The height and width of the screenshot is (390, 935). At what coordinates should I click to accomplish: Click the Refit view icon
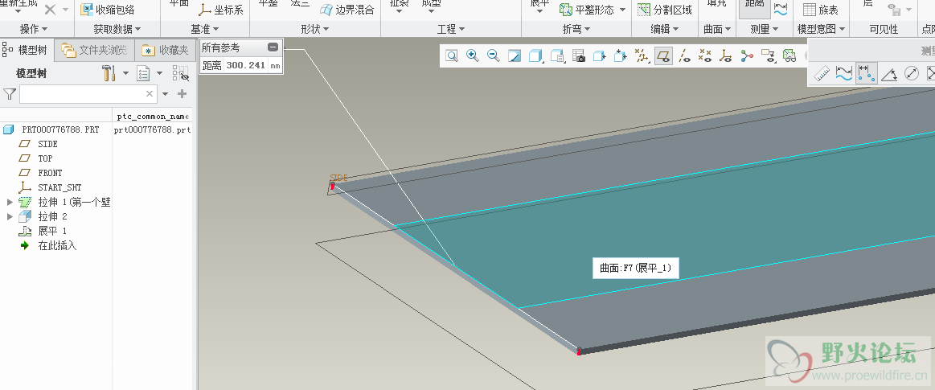tap(452, 55)
